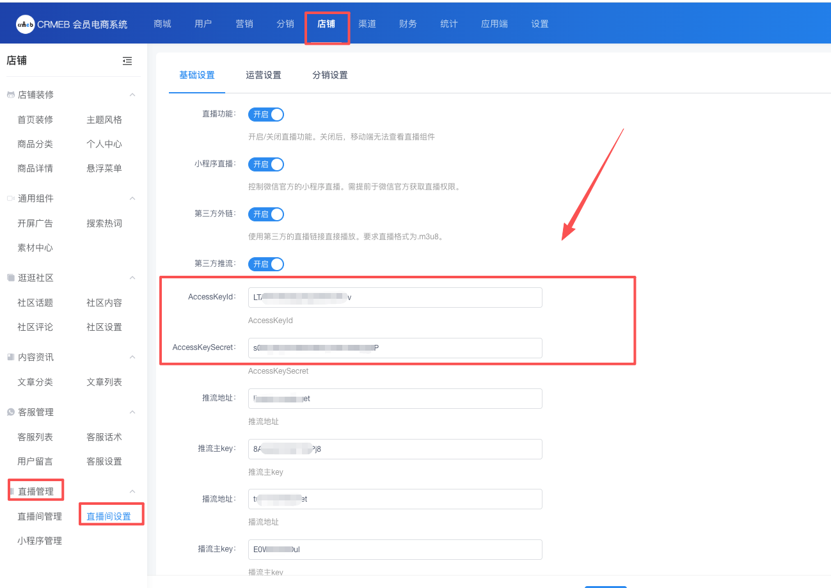Collapse the 店铺装修 group chevron

(x=132, y=95)
